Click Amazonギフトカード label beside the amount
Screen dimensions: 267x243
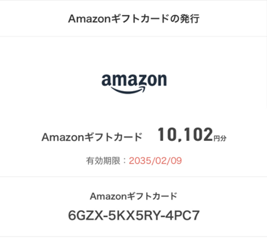click(92, 137)
